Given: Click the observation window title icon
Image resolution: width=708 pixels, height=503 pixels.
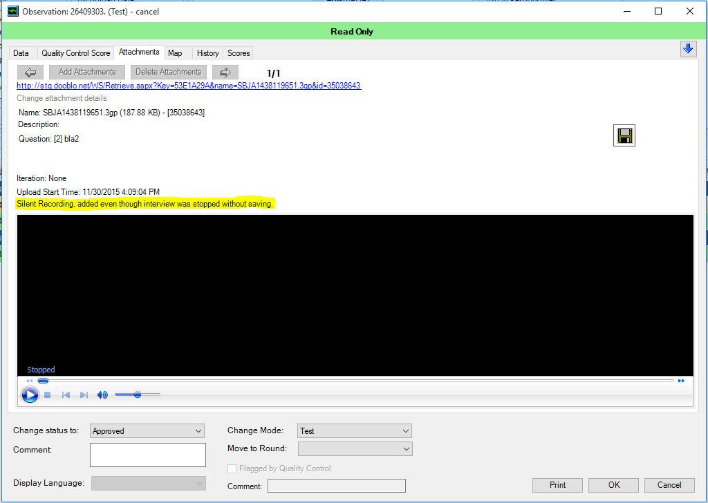Looking at the screenshot, I should point(13,11).
